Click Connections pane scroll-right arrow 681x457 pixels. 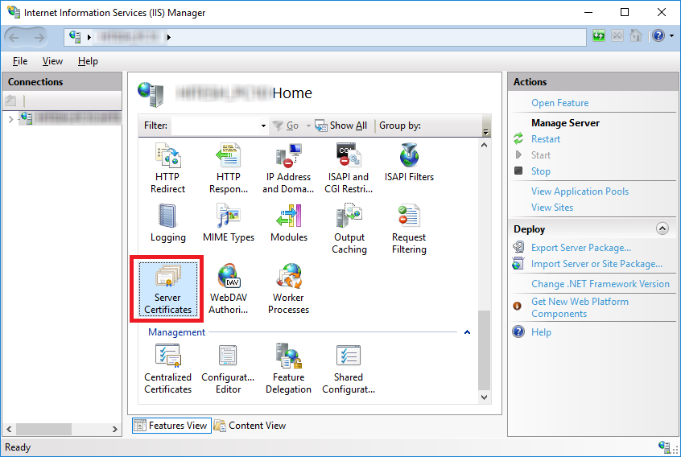(114, 429)
